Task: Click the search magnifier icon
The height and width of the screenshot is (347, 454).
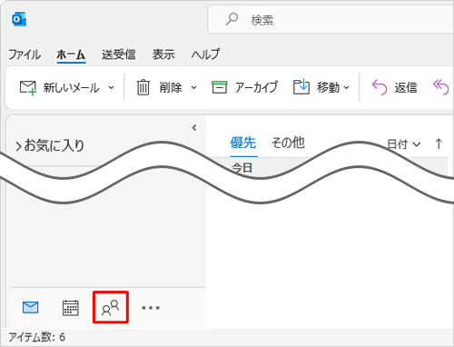Action: click(232, 19)
